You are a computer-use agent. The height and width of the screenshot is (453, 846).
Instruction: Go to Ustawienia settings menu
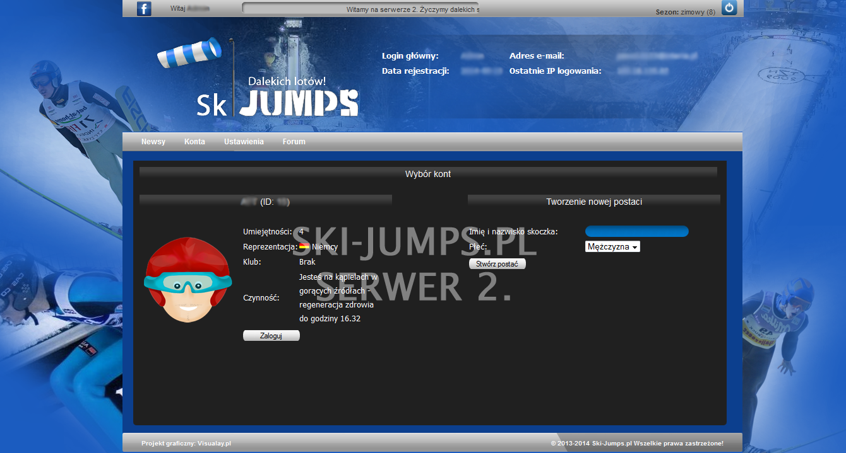click(244, 142)
